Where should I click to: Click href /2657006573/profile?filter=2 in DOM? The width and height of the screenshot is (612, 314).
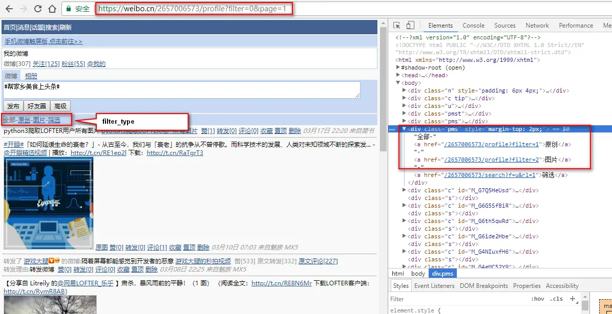point(492,160)
